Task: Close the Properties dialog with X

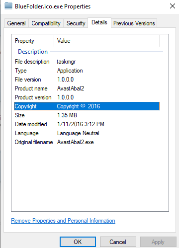Action: pos(173,6)
